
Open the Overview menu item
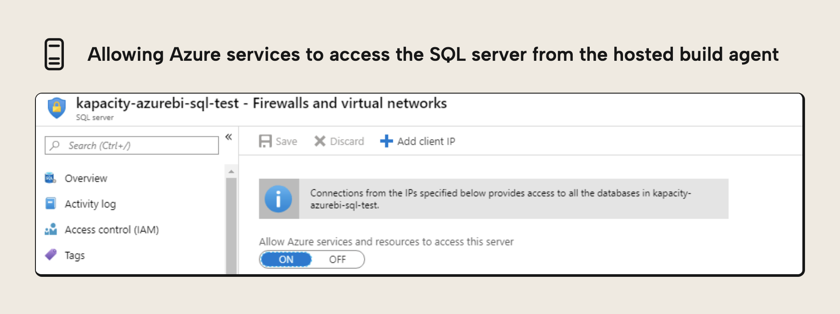86,178
